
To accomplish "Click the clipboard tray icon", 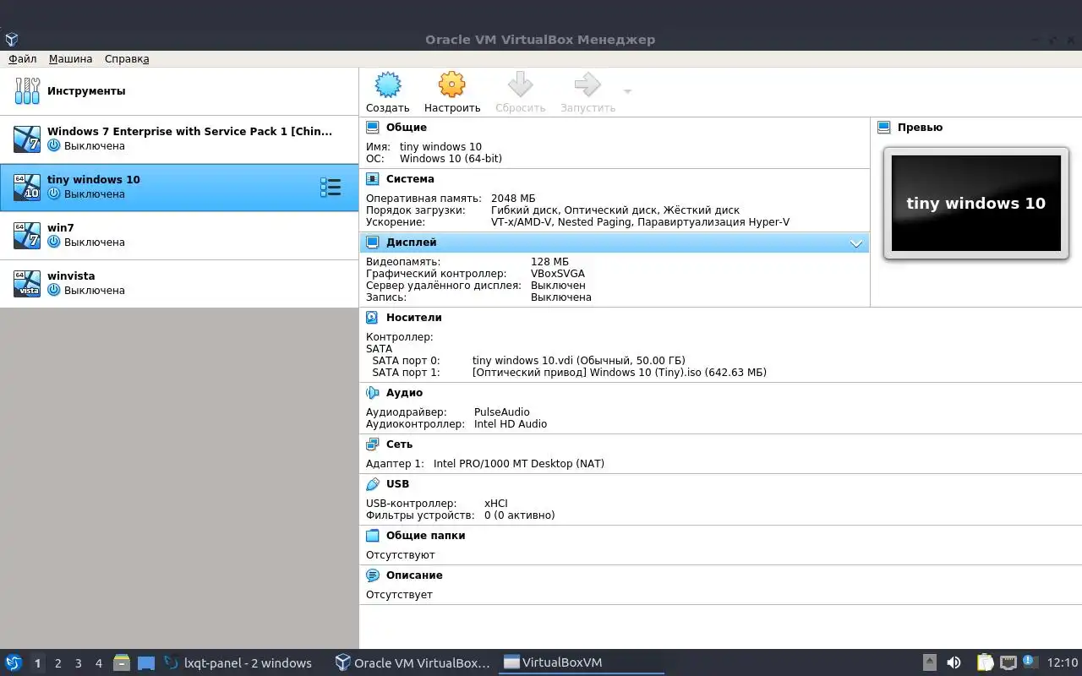I will tap(985, 662).
